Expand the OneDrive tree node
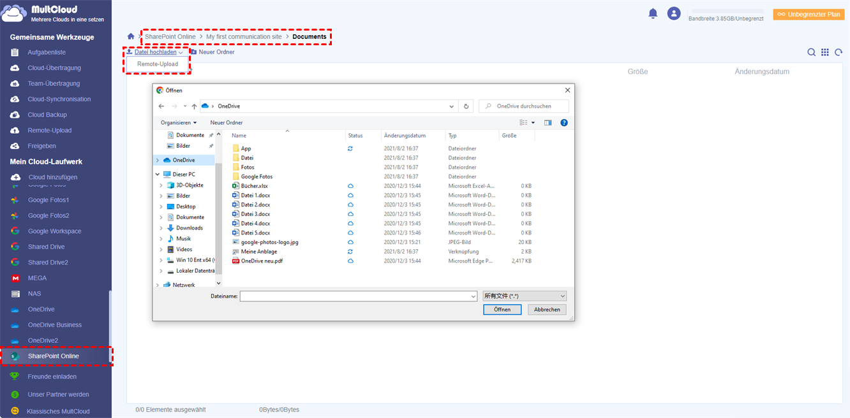Viewport: 850px width, 418px height. coord(158,160)
